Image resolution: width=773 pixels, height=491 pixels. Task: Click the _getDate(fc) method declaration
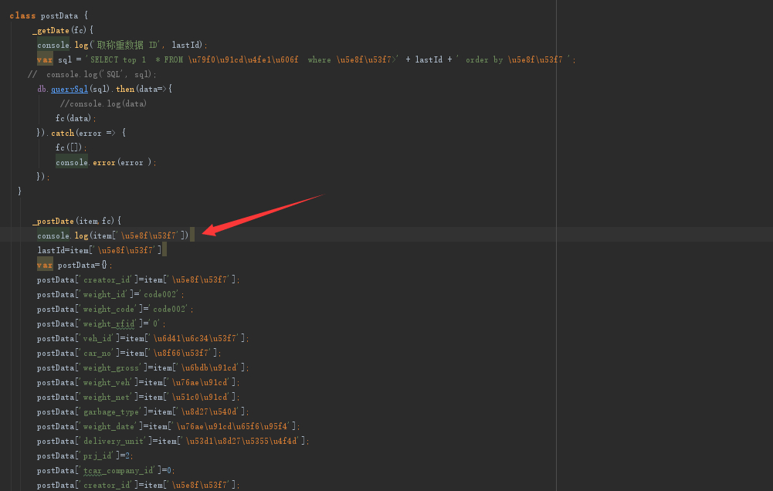(63, 31)
